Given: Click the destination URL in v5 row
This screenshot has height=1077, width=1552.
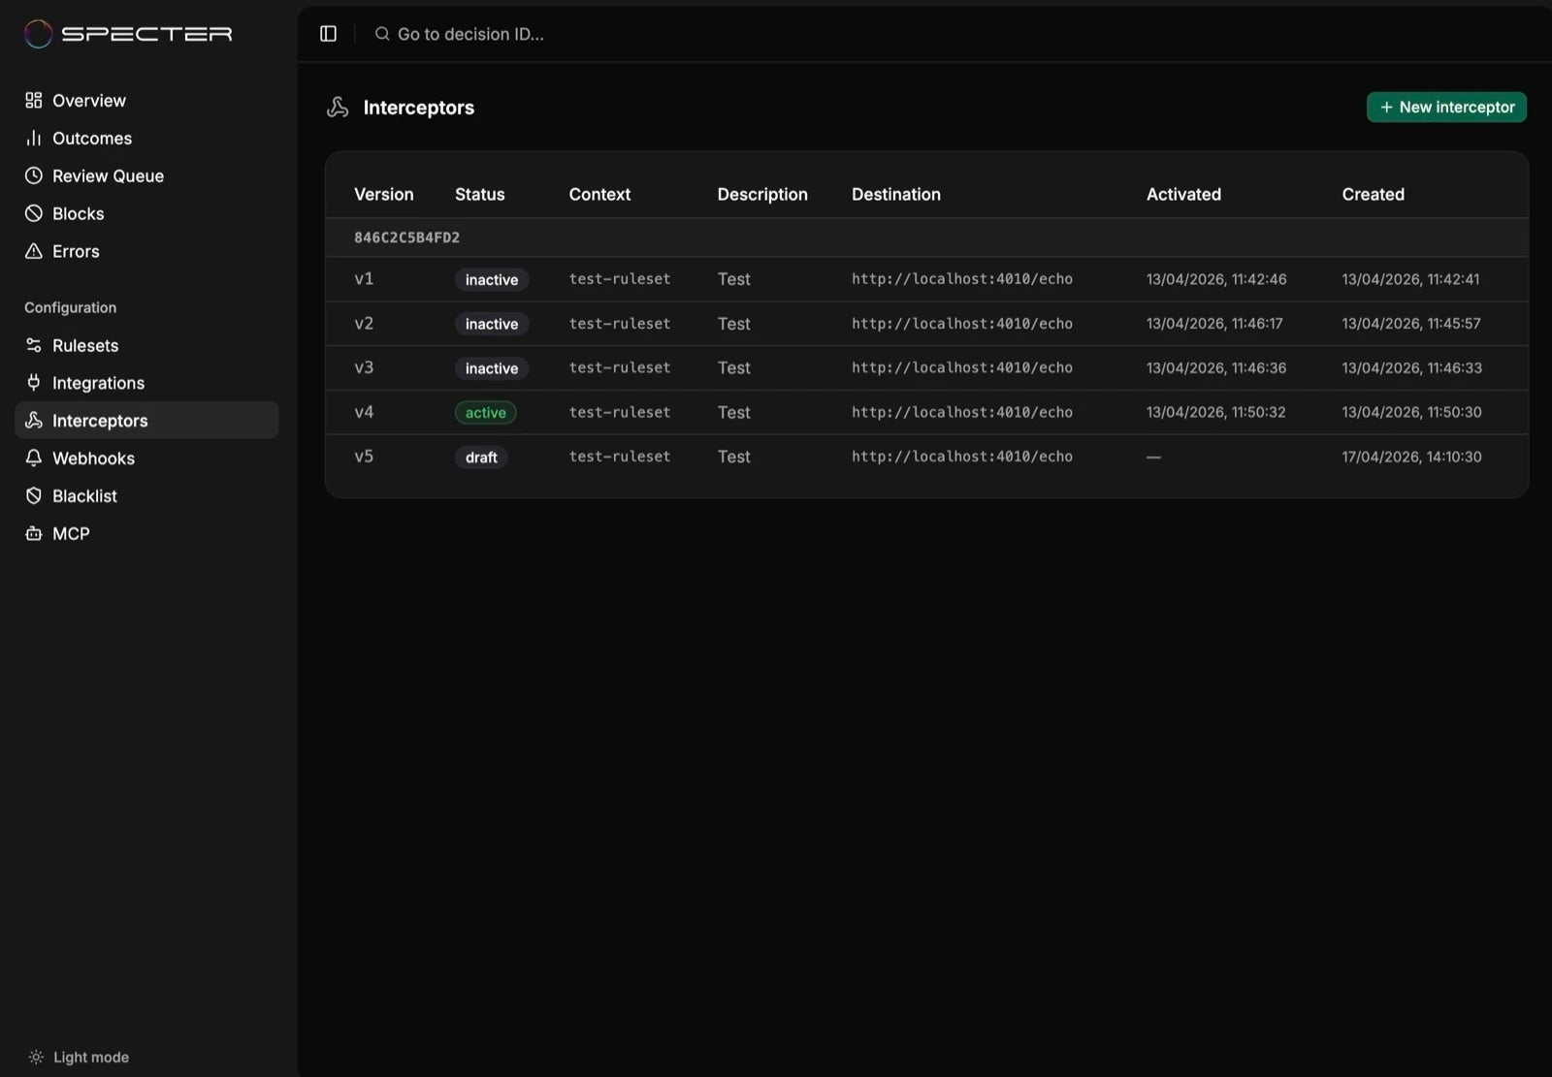Looking at the screenshot, I should click(962, 457).
